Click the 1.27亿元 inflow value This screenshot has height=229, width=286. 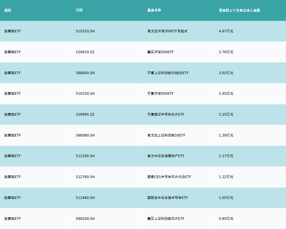226,156
